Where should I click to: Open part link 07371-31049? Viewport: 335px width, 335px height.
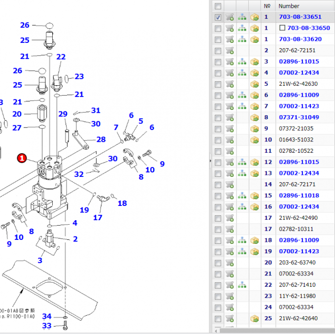pos(299,117)
